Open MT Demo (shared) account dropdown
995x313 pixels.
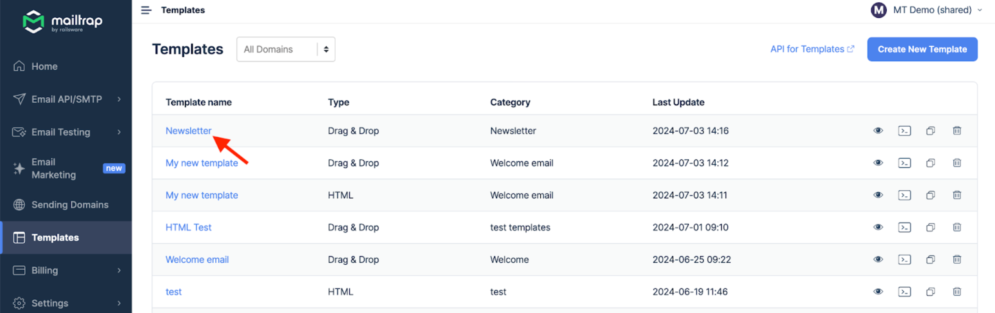tap(926, 10)
